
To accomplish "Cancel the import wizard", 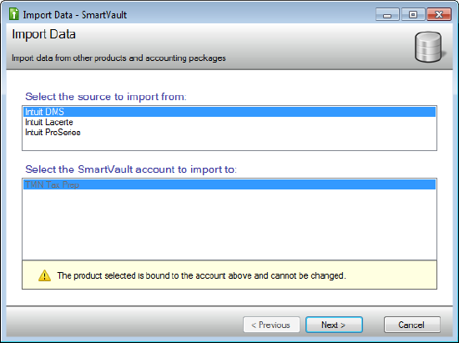I will [412, 325].
